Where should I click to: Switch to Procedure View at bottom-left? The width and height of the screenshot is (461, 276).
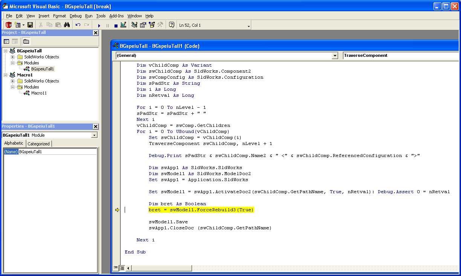click(116, 268)
